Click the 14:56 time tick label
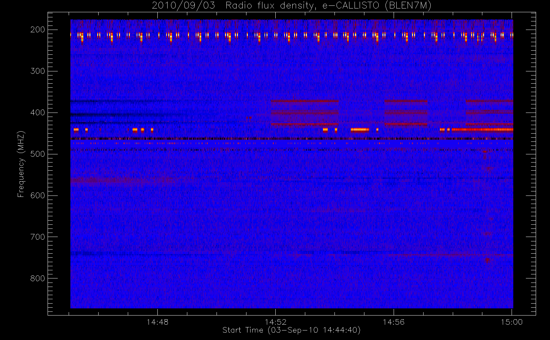550x340 pixels. pos(394,322)
